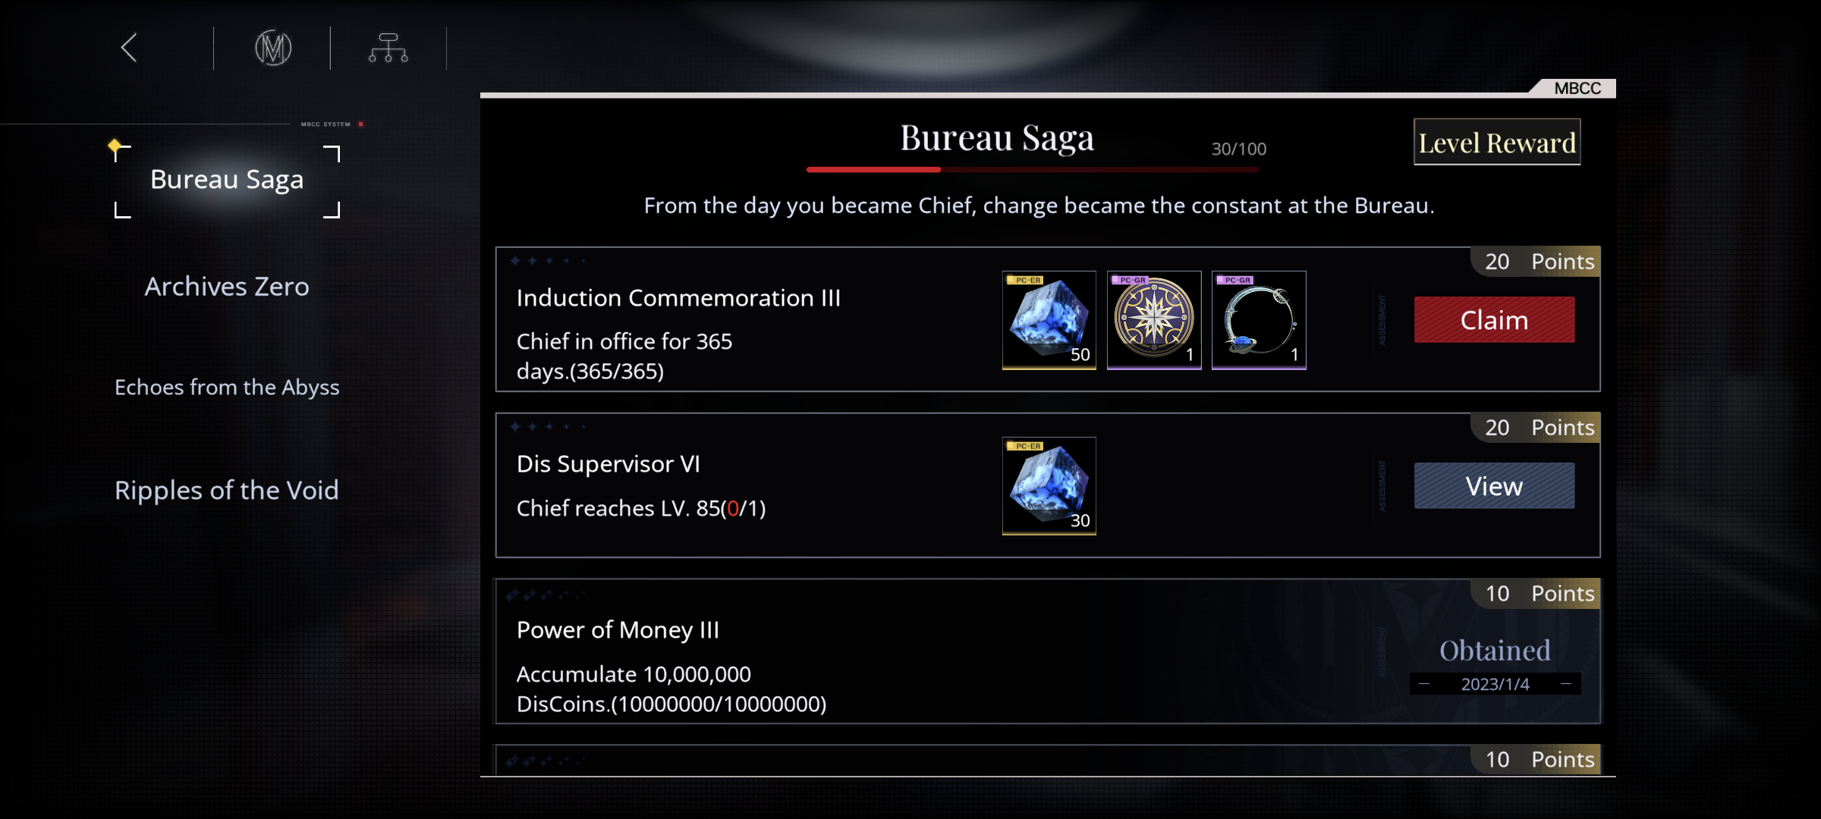Tap the 30 blue cube reward icon
The width and height of the screenshot is (1821, 819).
click(1049, 485)
